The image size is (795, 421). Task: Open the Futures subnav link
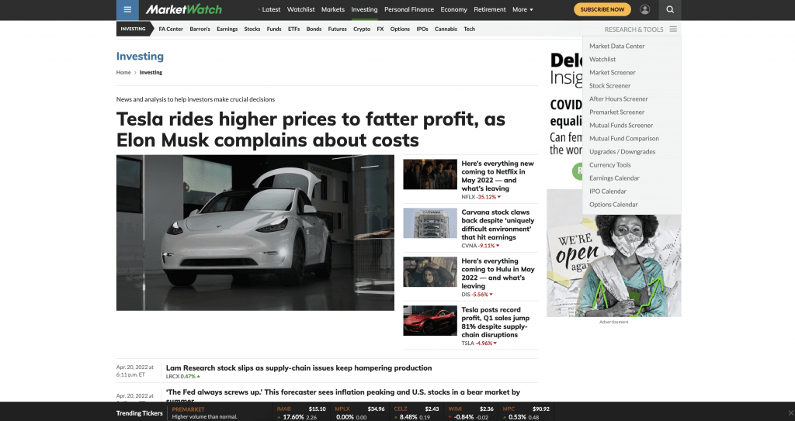click(x=337, y=29)
